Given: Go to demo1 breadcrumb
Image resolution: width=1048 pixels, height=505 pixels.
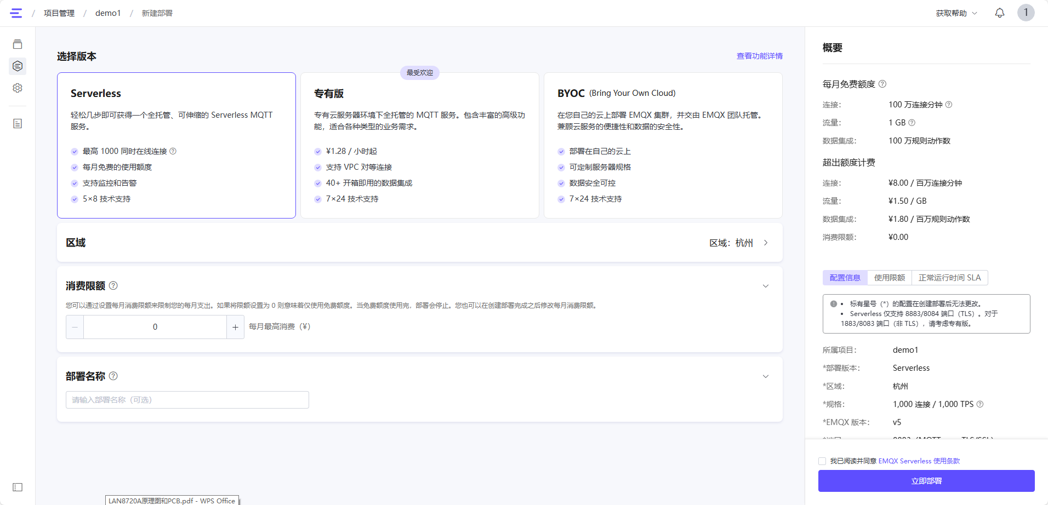Looking at the screenshot, I should pyautogui.click(x=108, y=13).
